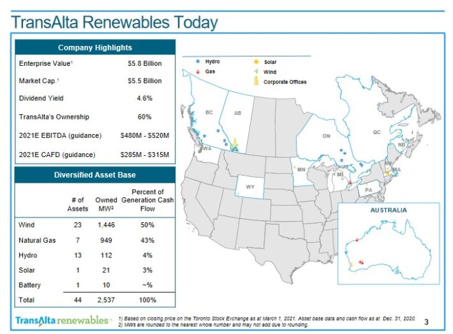453x334 pixels.
Task: Click the Company Highlights header bar
Action: pyautogui.click(x=95, y=47)
